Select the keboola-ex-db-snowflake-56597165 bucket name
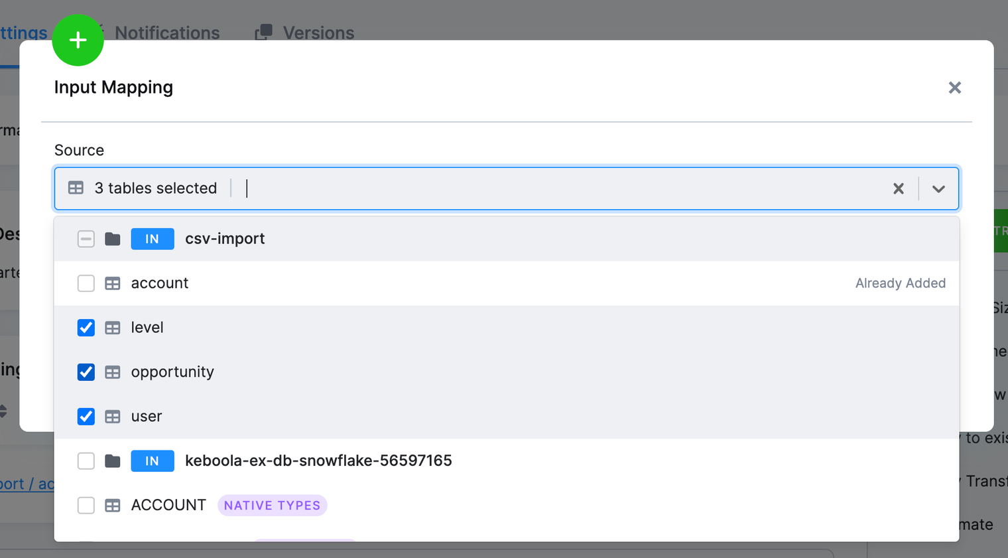Viewport: 1008px width, 558px height. (318, 461)
